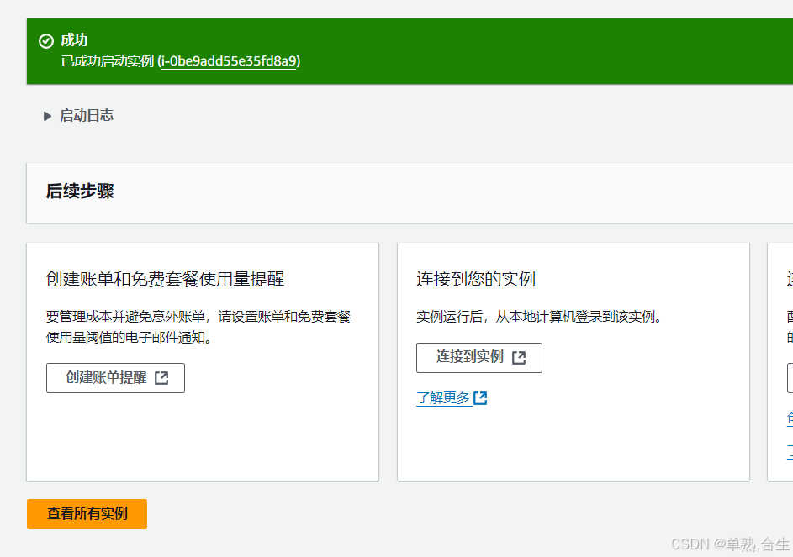
Task: Click the 连接到实例 button
Action: (x=479, y=357)
